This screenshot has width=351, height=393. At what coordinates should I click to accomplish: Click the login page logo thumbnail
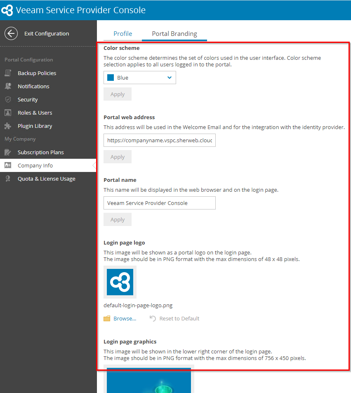point(120,282)
